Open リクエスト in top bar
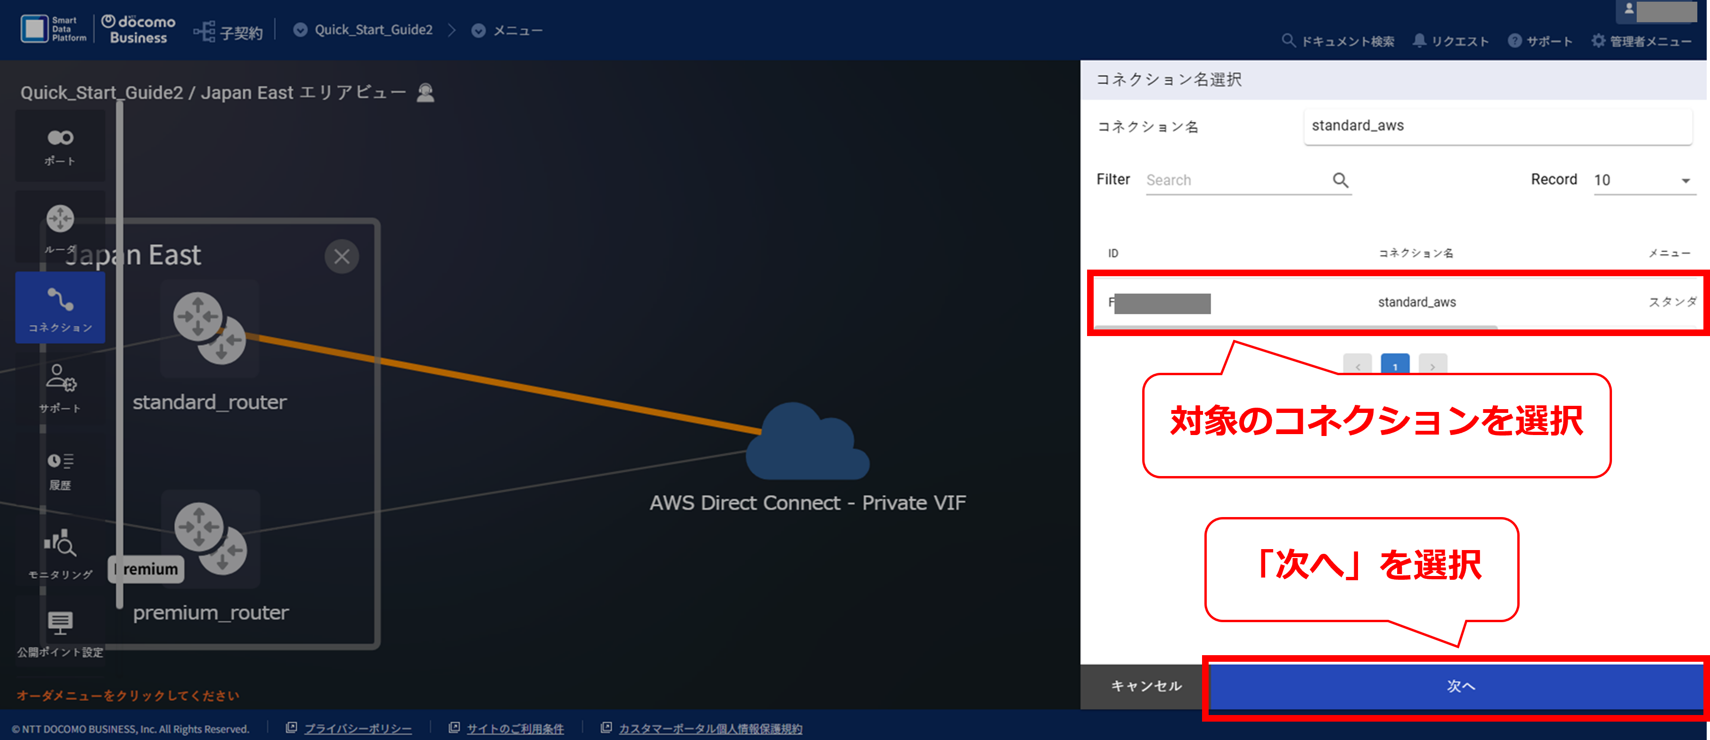 point(1450,41)
